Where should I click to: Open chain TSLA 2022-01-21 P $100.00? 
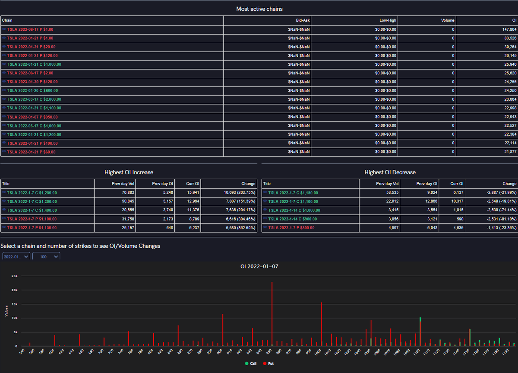point(32,143)
